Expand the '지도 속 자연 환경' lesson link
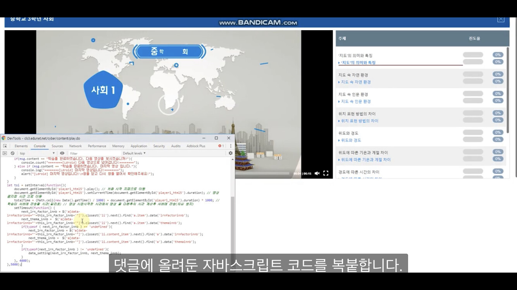Screen dimensions: 517x290 [x=356, y=82]
